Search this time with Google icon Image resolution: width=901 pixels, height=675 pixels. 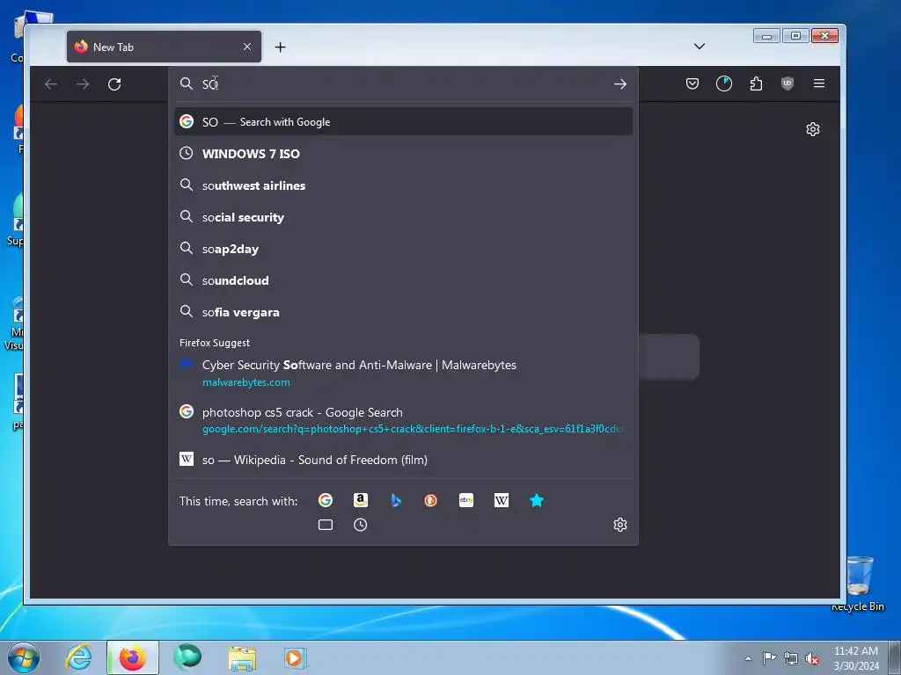tap(326, 500)
